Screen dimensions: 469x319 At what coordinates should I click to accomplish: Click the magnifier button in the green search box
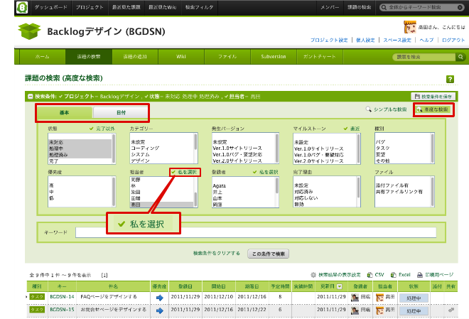(x=460, y=57)
